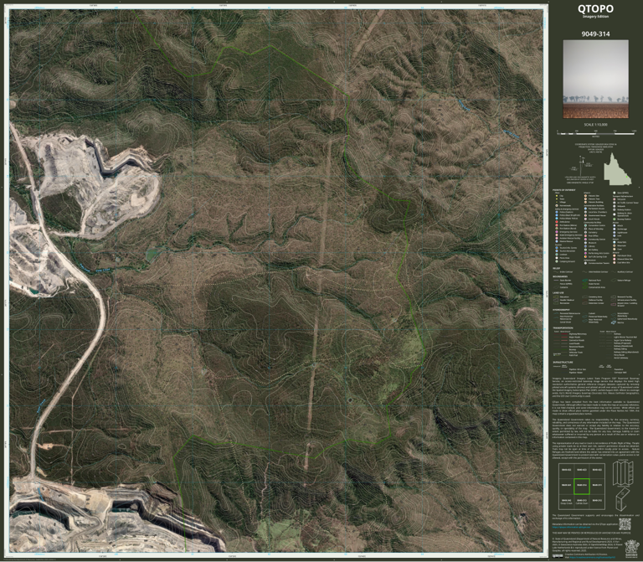Click the Mountain legend symbol
Viewport: 643px width, 562px height.
(x=615, y=245)
